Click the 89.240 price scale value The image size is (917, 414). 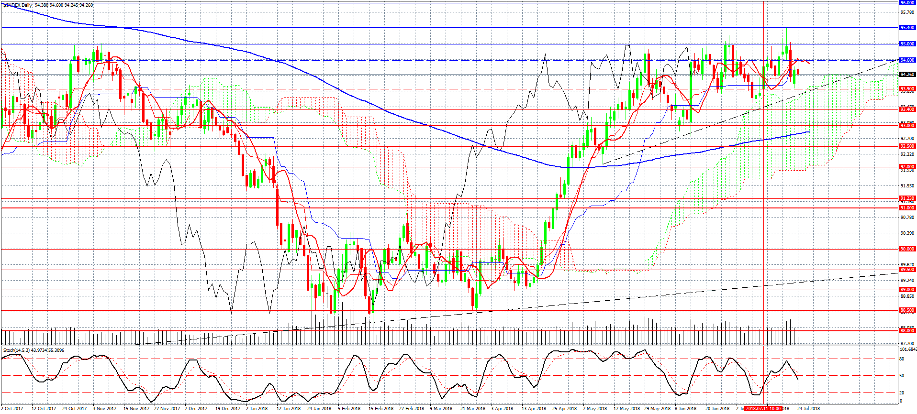pos(907,281)
